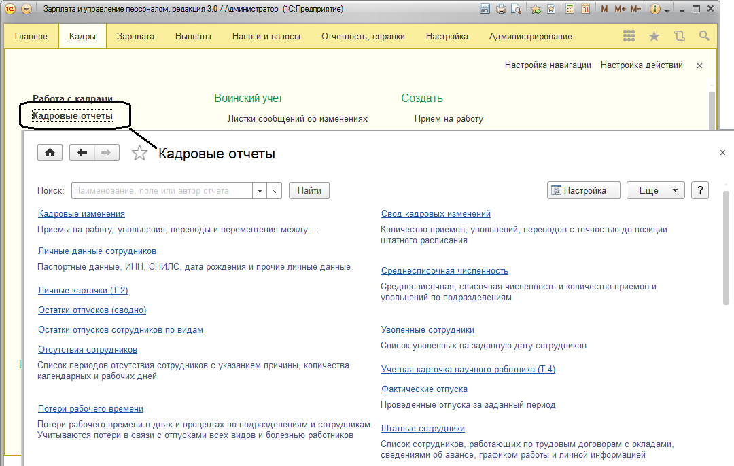Open Фактические отпуска report
The width and height of the screenshot is (734, 466).
(424, 389)
